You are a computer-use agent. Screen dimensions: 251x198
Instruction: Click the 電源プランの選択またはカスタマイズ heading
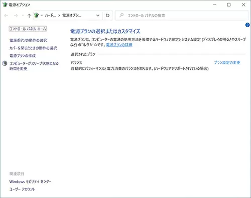coord(105,31)
